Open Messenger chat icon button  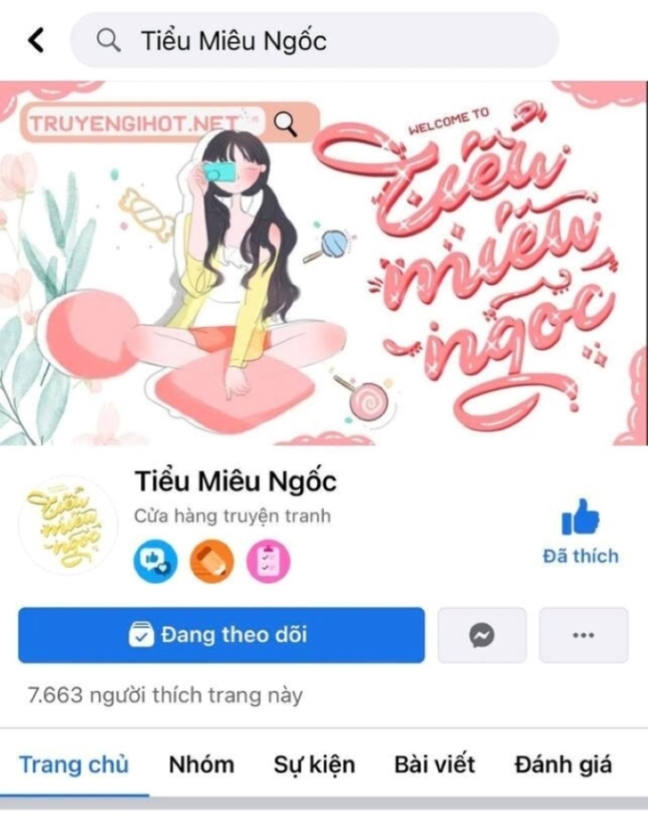[482, 635]
